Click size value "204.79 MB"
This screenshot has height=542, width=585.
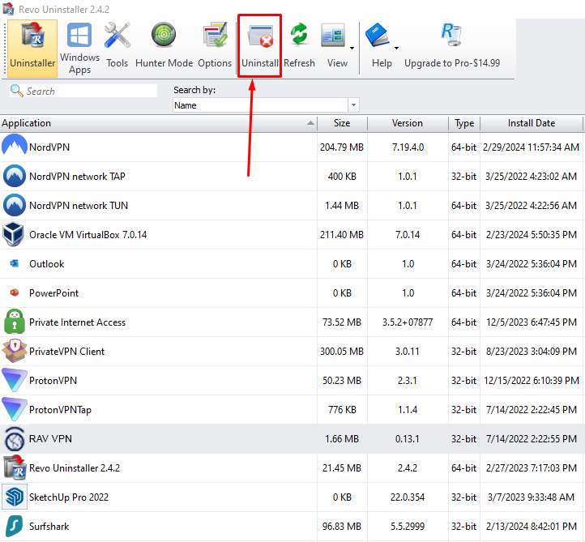click(342, 147)
